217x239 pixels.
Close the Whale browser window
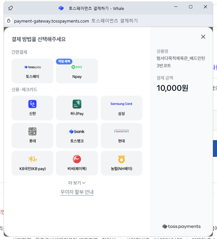(205, 7)
